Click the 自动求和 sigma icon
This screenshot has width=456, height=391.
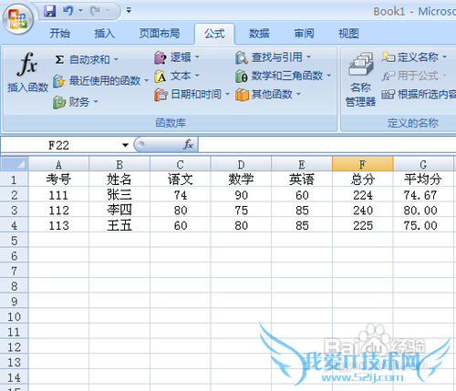[x=59, y=59]
